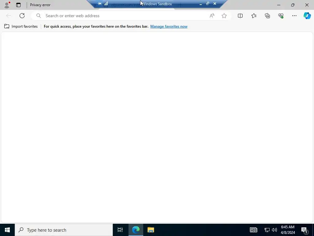
Task: Click the Refresh page button
Action: [22, 16]
